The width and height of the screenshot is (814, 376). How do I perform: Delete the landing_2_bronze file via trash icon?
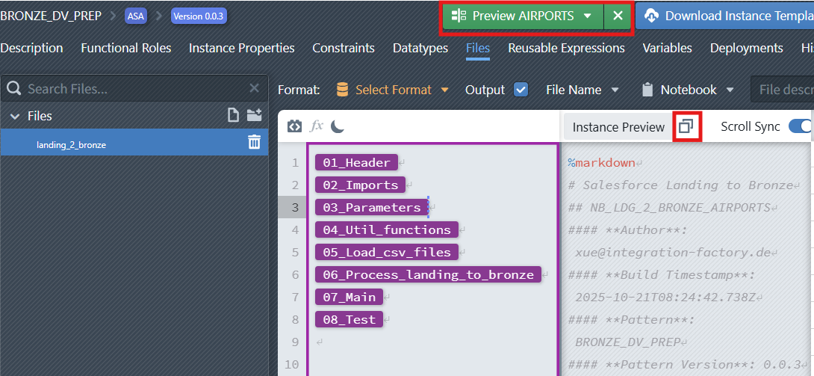(x=254, y=143)
